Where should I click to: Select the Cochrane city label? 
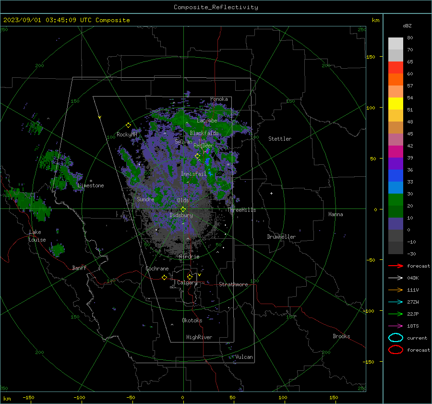click(157, 269)
